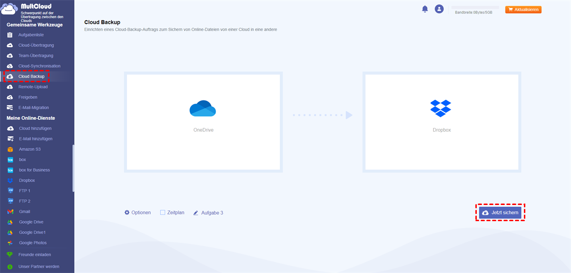The height and width of the screenshot is (273, 571).
Task: Click the Unser Partner werden icon
Action: click(10, 266)
